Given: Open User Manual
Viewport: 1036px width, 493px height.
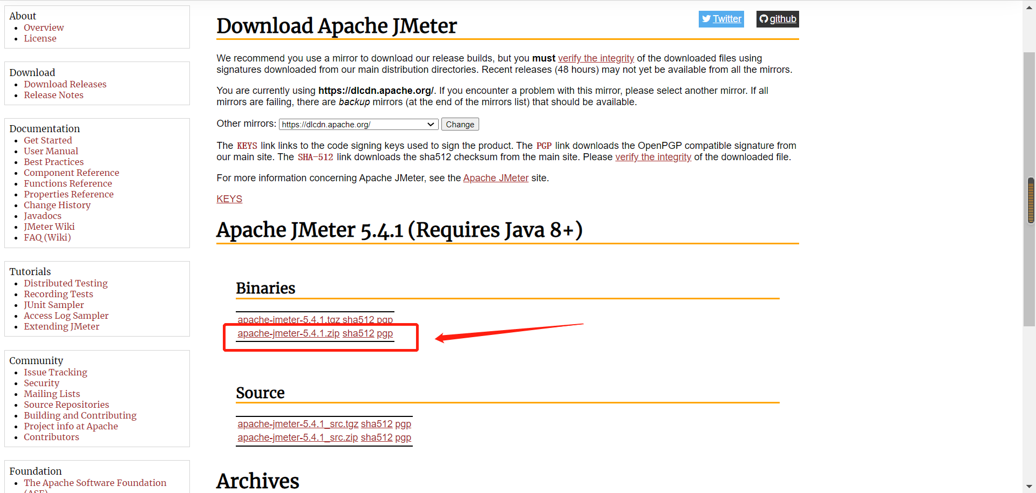Looking at the screenshot, I should (x=51, y=151).
